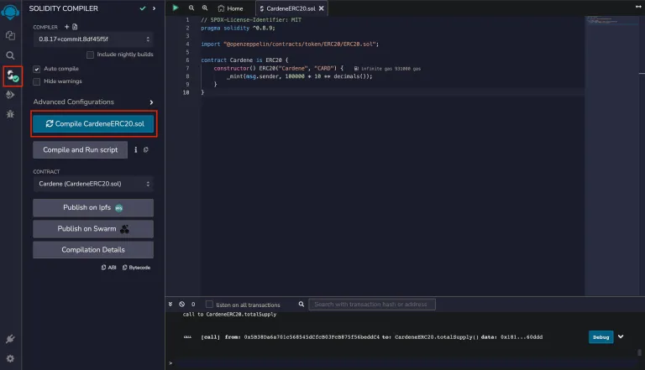Open the compiler version dropdown
Image resolution: width=645 pixels, height=370 pixels.
pos(93,39)
